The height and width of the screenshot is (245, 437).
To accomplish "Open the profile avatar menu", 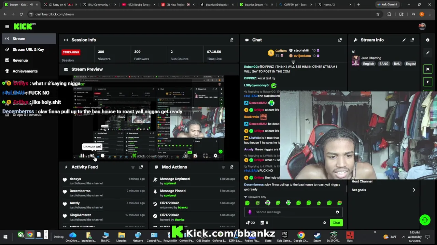I will point(422,26).
